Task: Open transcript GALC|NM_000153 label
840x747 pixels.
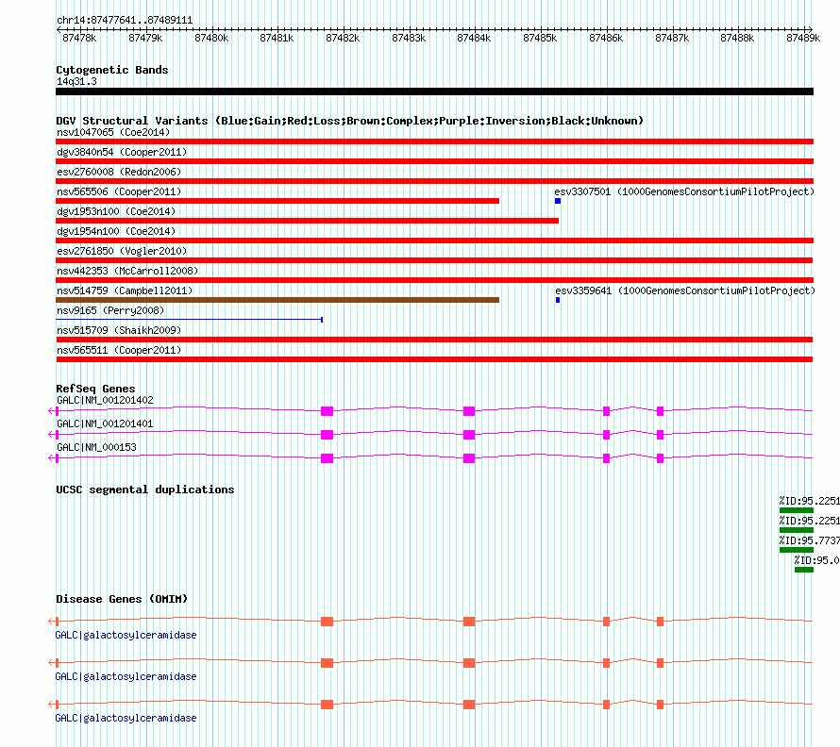Action: tap(96, 447)
